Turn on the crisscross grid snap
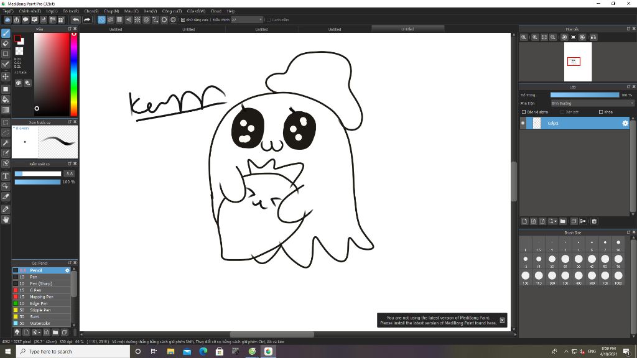 tap(119, 19)
